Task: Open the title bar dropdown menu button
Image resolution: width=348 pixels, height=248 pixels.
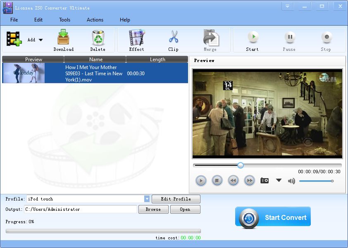Action: [287, 7]
